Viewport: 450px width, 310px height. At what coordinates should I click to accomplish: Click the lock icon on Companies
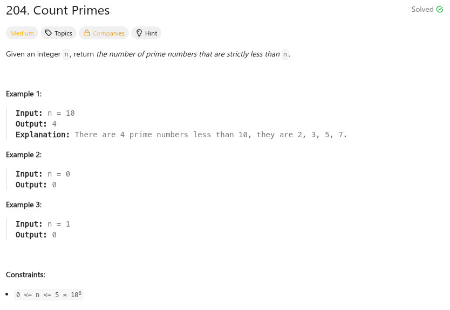(x=86, y=33)
